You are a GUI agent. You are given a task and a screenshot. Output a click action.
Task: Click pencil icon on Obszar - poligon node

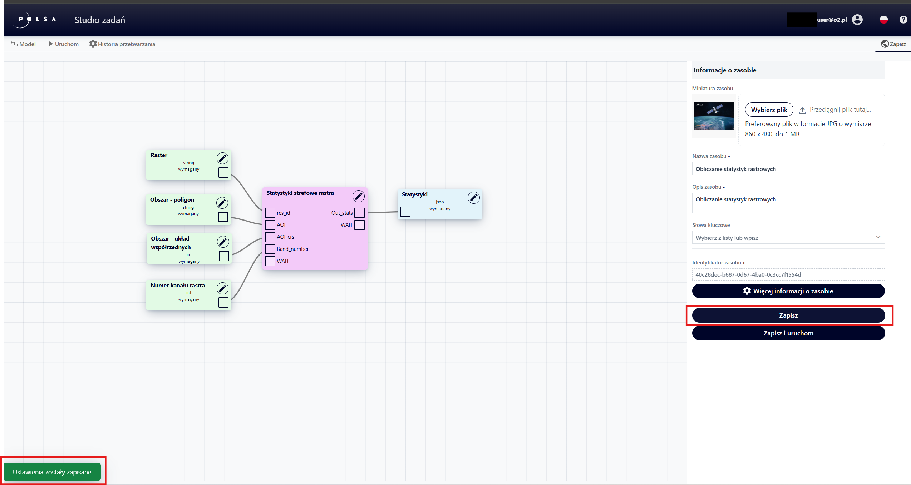coord(222,203)
